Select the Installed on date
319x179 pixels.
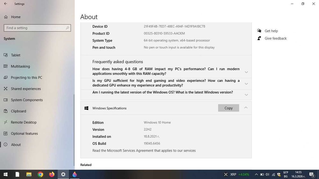[152, 137]
